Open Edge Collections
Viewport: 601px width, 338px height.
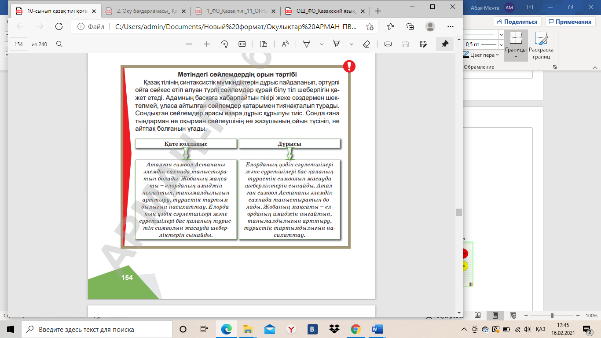(x=410, y=26)
